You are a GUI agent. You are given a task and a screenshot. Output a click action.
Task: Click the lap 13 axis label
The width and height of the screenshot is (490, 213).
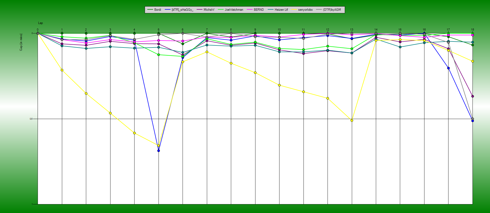(352, 30)
